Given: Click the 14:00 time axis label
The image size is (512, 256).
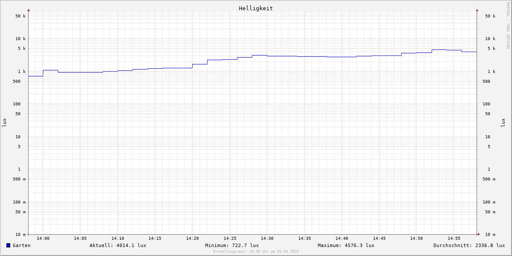Looking at the screenshot, I should click(43, 239).
